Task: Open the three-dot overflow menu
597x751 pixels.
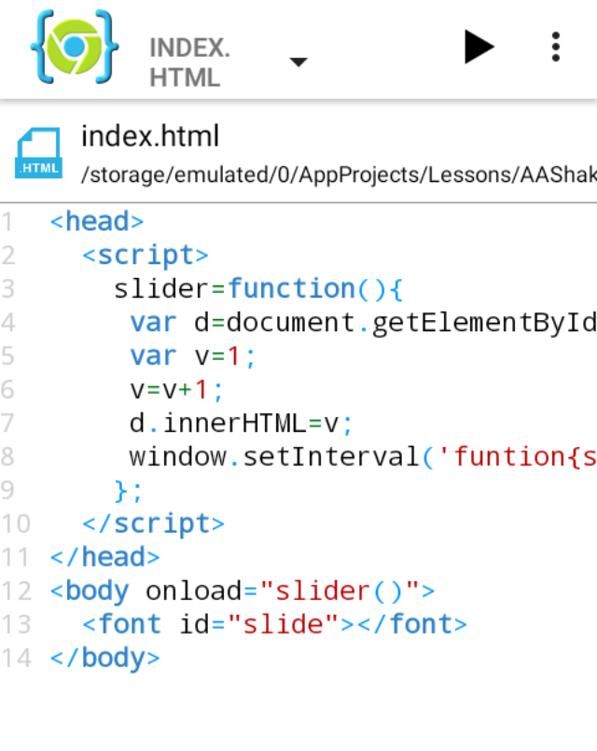Action: [x=556, y=47]
